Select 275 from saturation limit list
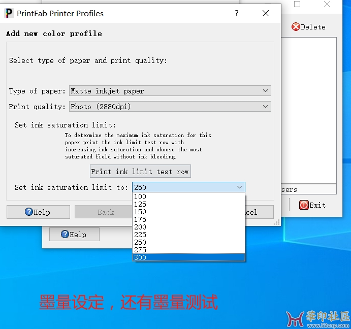Image resolution: width=351 pixels, height=329 pixels. (189, 250)
